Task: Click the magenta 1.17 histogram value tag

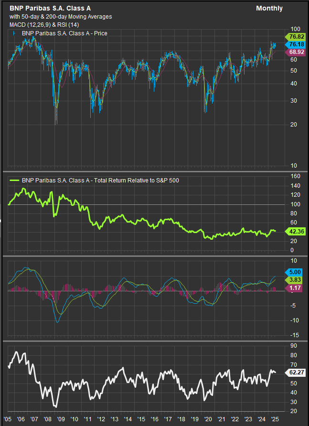Action: [295, 288]
